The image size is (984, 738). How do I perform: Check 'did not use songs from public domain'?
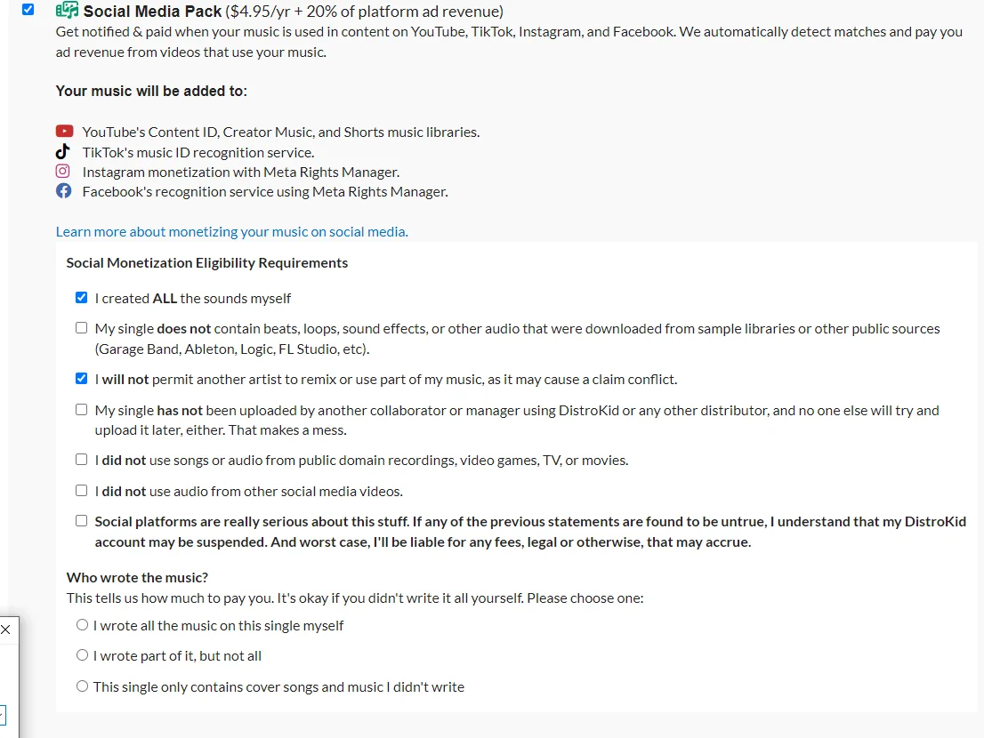pos(81,459)
